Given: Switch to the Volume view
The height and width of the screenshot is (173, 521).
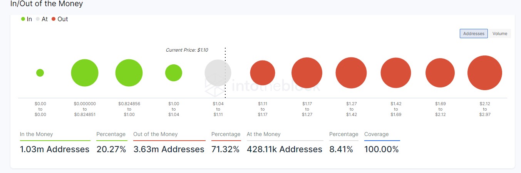Looking at the screenshot, I should (x=500, y=34).
